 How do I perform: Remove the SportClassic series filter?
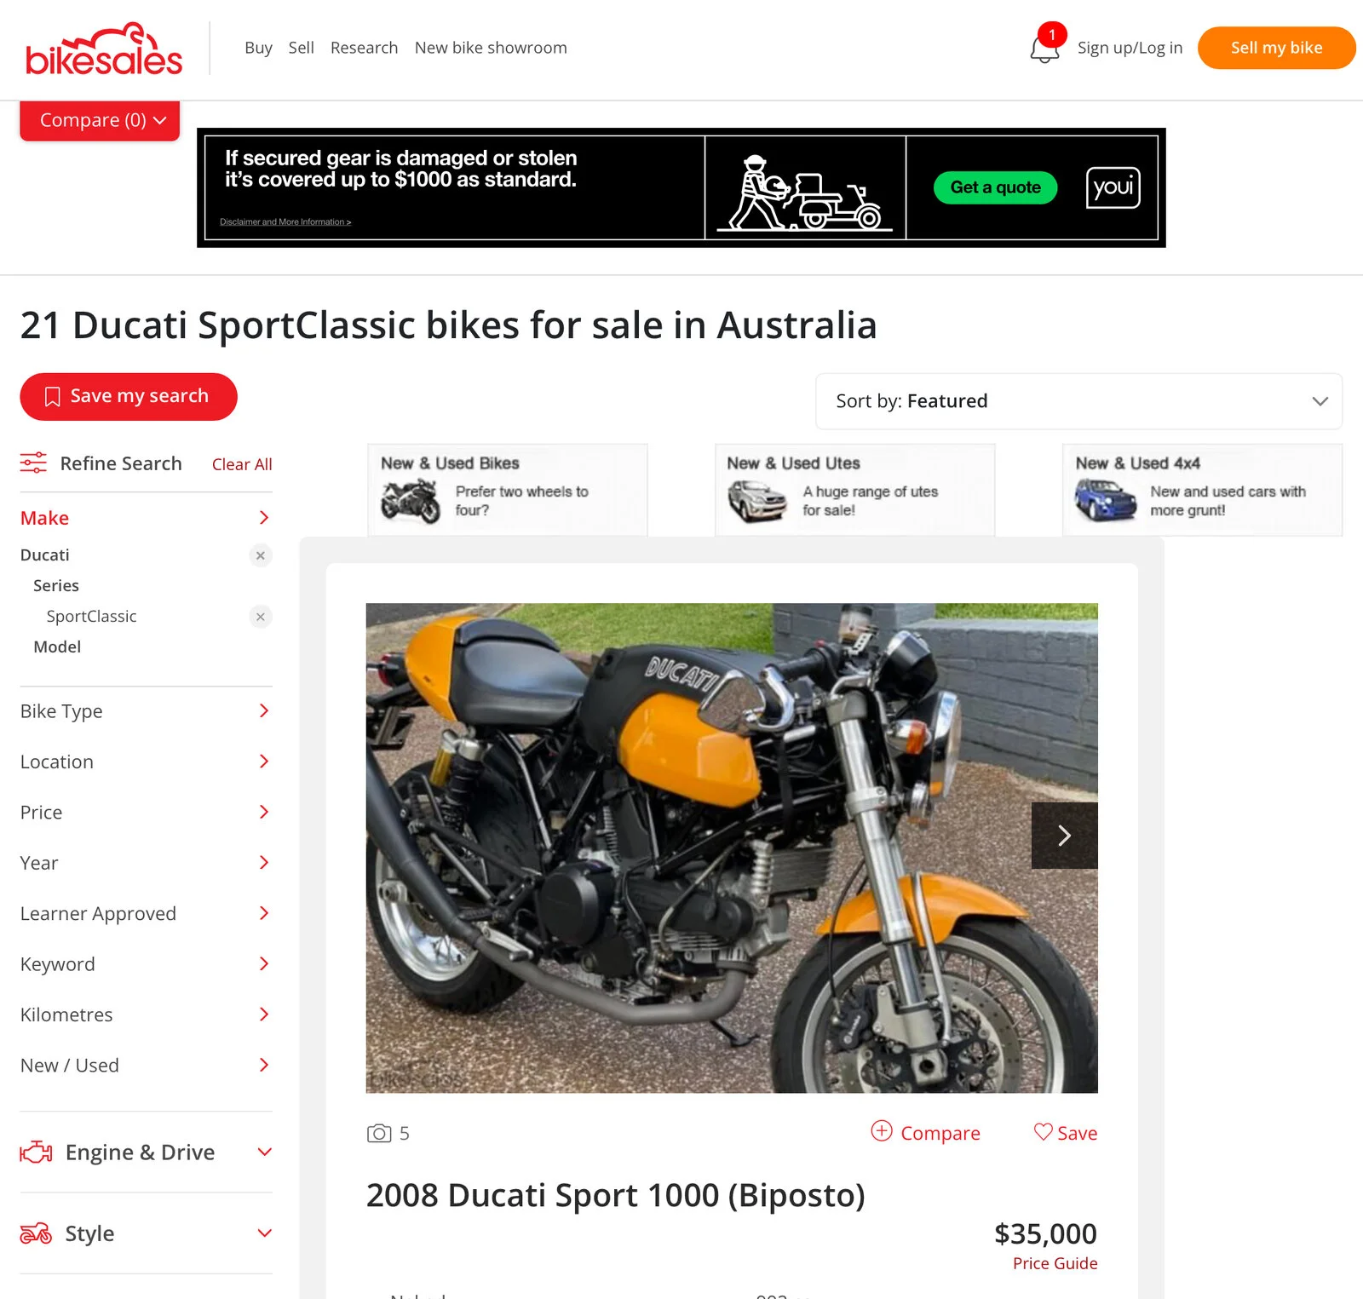(x=261, y=617)
